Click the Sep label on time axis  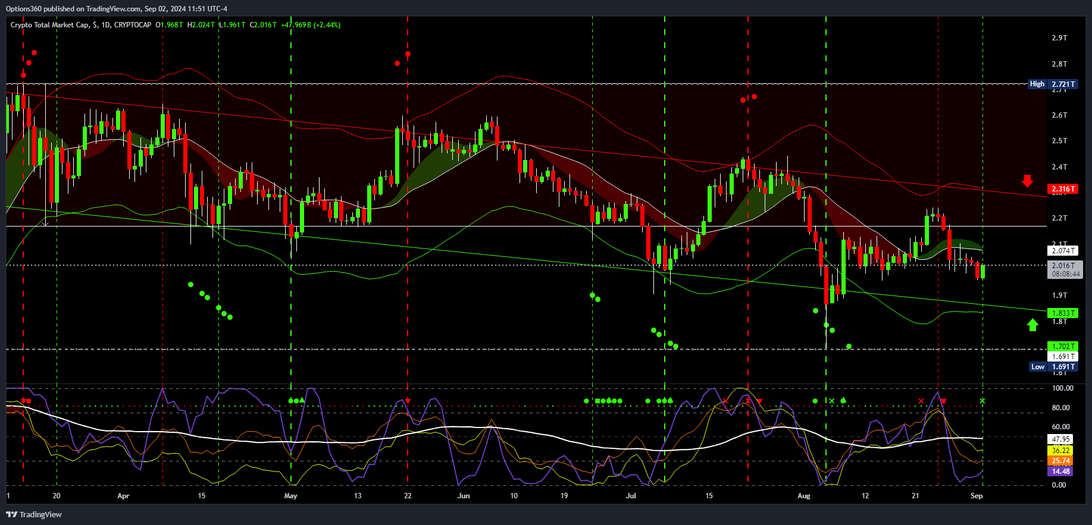(x=977, y=496)
